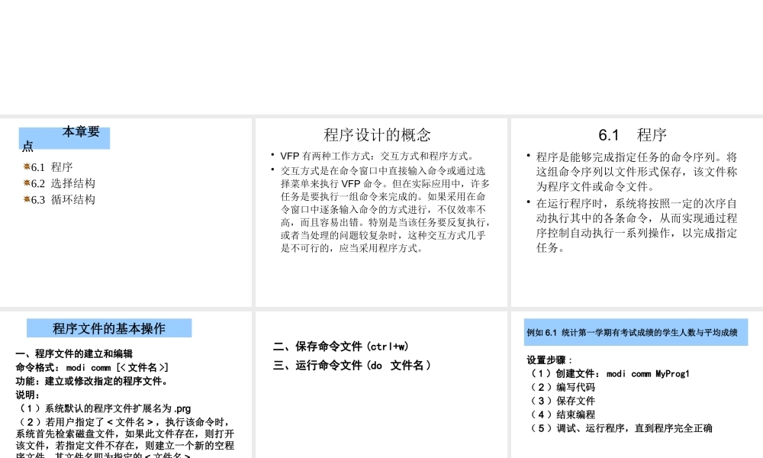Click the line "功能：建立或修改指定的程序文件。"
Screen dimensions: 763x458
[x=92, y=381]
